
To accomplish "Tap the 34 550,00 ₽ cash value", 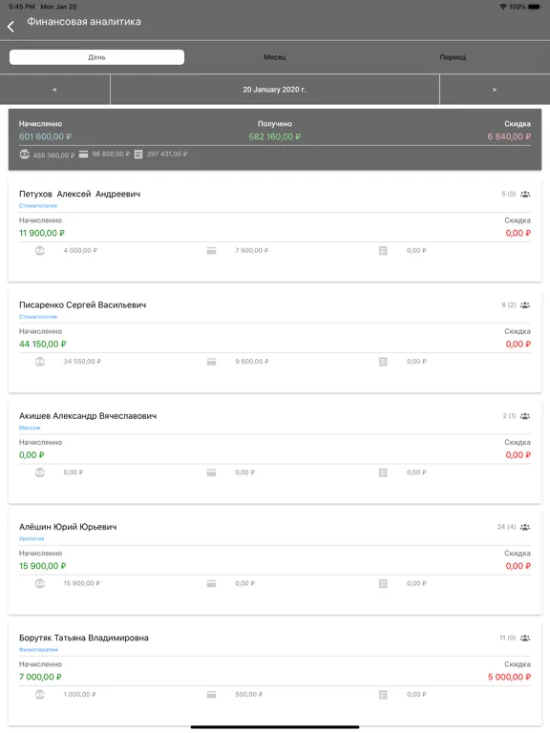I will tap(82, 362).
